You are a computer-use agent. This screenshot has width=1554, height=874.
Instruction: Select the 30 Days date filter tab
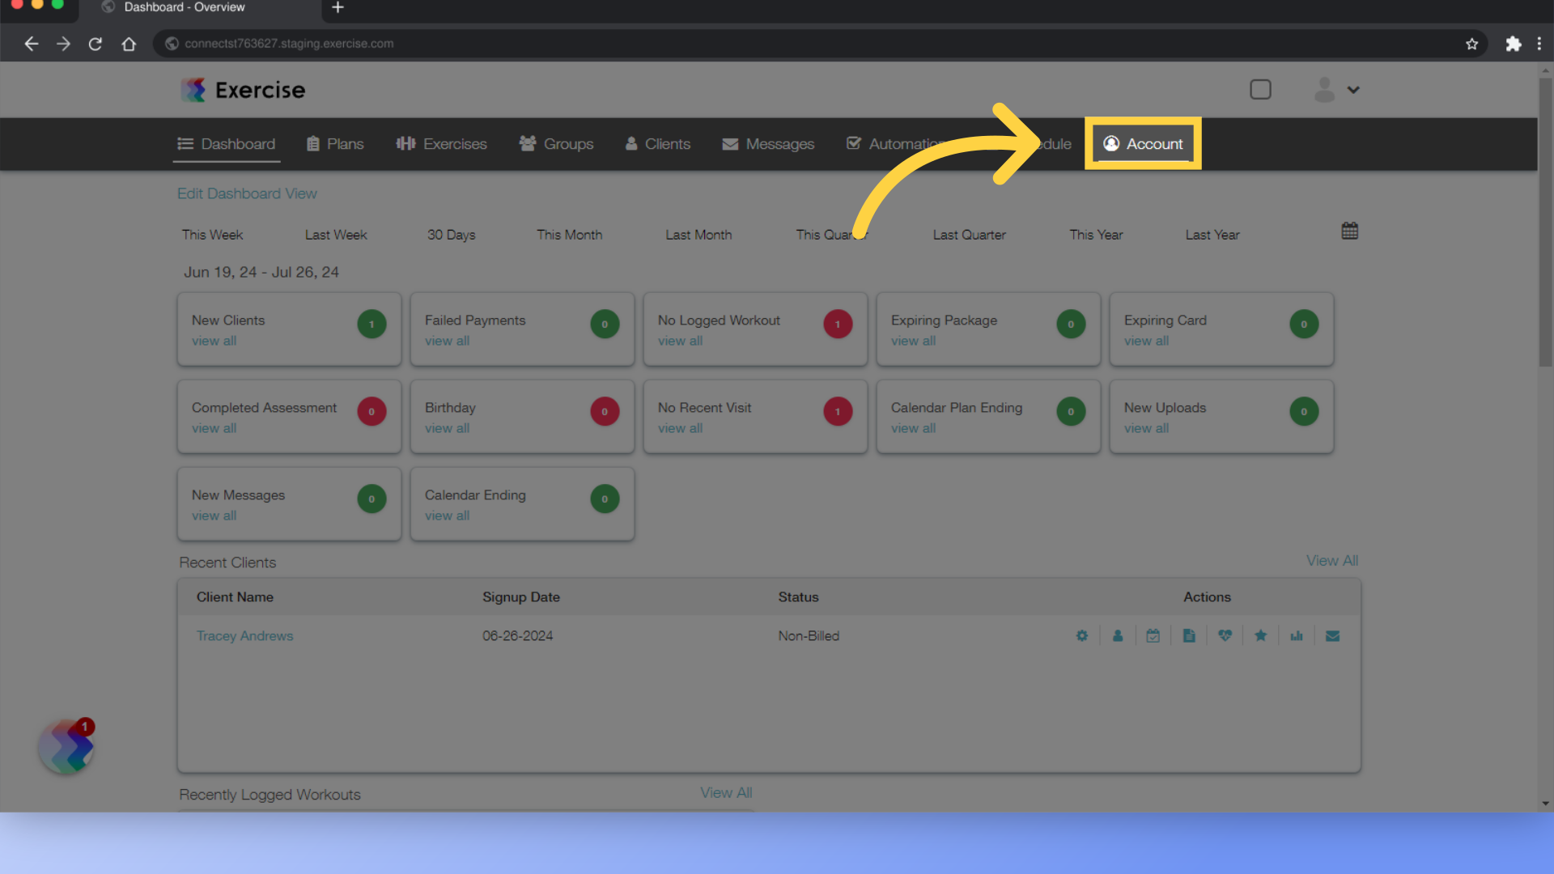450,234
